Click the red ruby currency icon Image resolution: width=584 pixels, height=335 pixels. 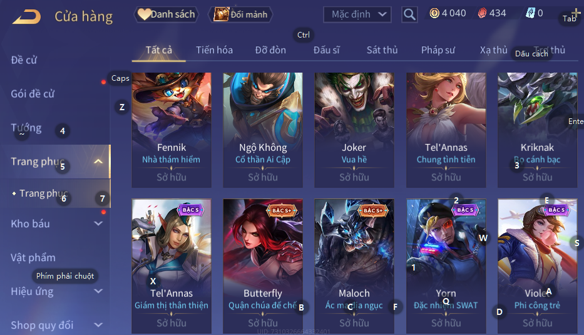pyautogui.click(x=482, y=13)
